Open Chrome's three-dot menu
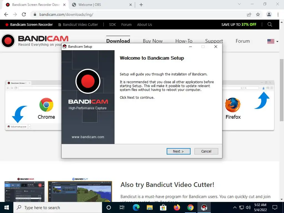 pos(278,14)
